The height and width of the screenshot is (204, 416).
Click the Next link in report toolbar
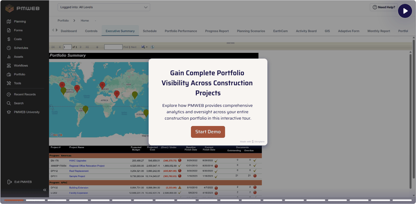coord(134,47)
